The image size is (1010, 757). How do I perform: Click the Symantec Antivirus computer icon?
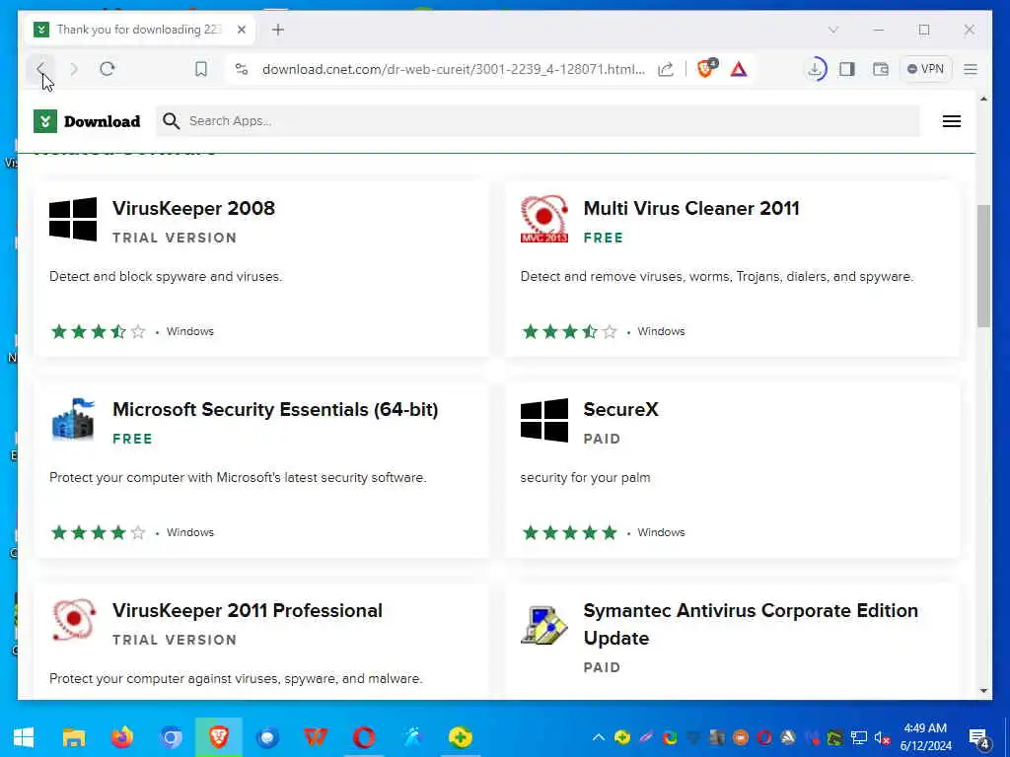pos(544,624)
